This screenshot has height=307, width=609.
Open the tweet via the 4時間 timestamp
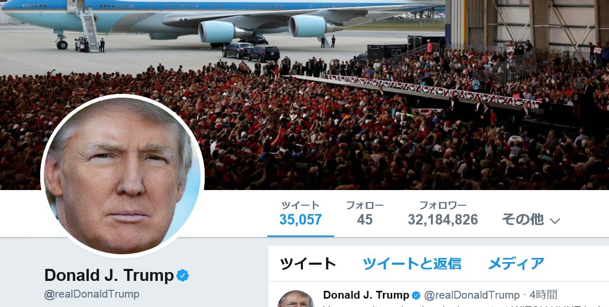[543, 295]
